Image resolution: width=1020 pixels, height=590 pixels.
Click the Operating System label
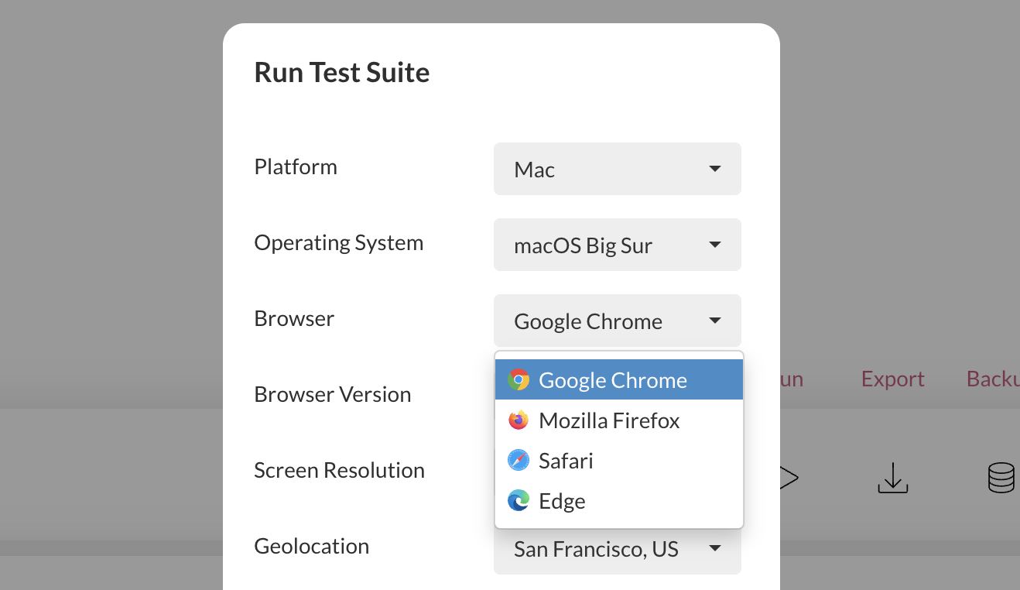[x=339, y=243]
